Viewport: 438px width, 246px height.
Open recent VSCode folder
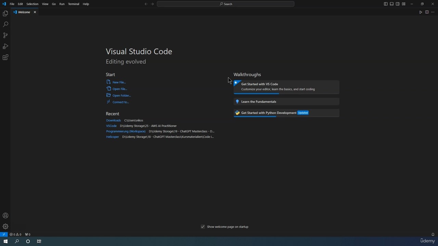111,126
